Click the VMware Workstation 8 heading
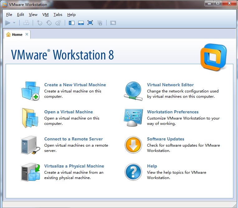Image resolution: width=238 pixels, height=208 pixels. point(62,55)
